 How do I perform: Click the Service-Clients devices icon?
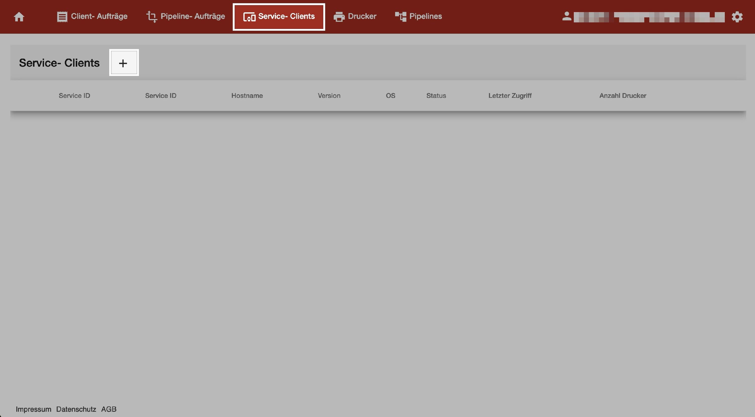(x=249, y=17)
